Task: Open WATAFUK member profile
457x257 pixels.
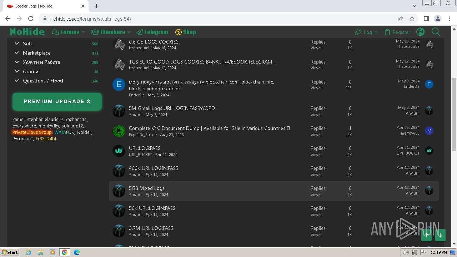Action: 64,132
